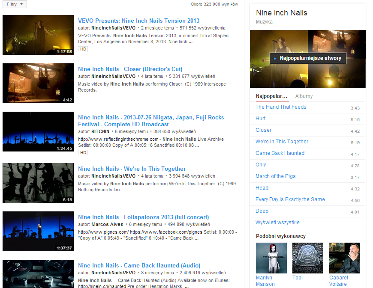Click the HD badge under Fuji Rocks video

click(x=83, y=153)
